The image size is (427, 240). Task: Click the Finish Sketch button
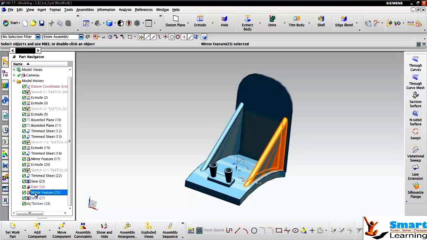coord(210,230)
